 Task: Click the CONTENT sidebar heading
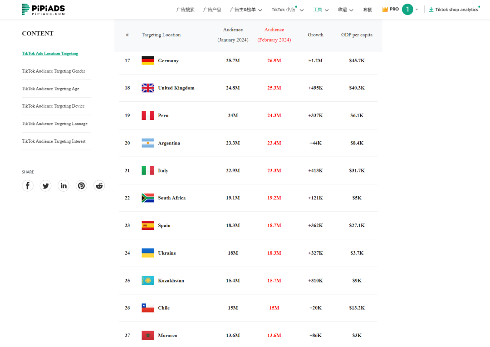[38, 34]
